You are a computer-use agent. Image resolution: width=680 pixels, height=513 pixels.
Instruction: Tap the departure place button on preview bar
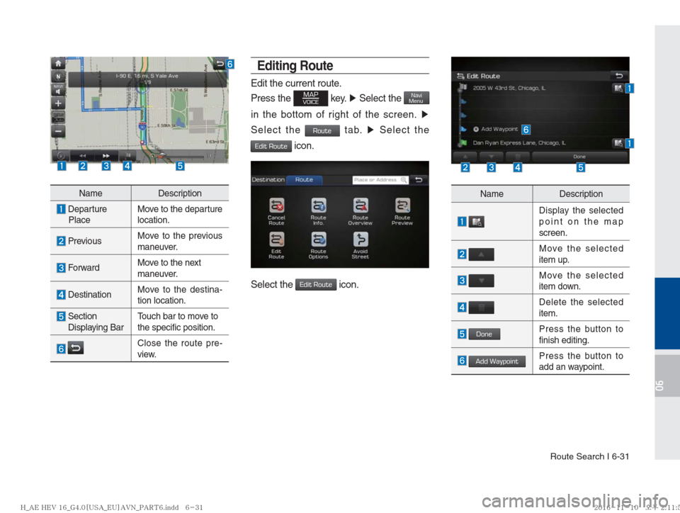tap(61, 156)
